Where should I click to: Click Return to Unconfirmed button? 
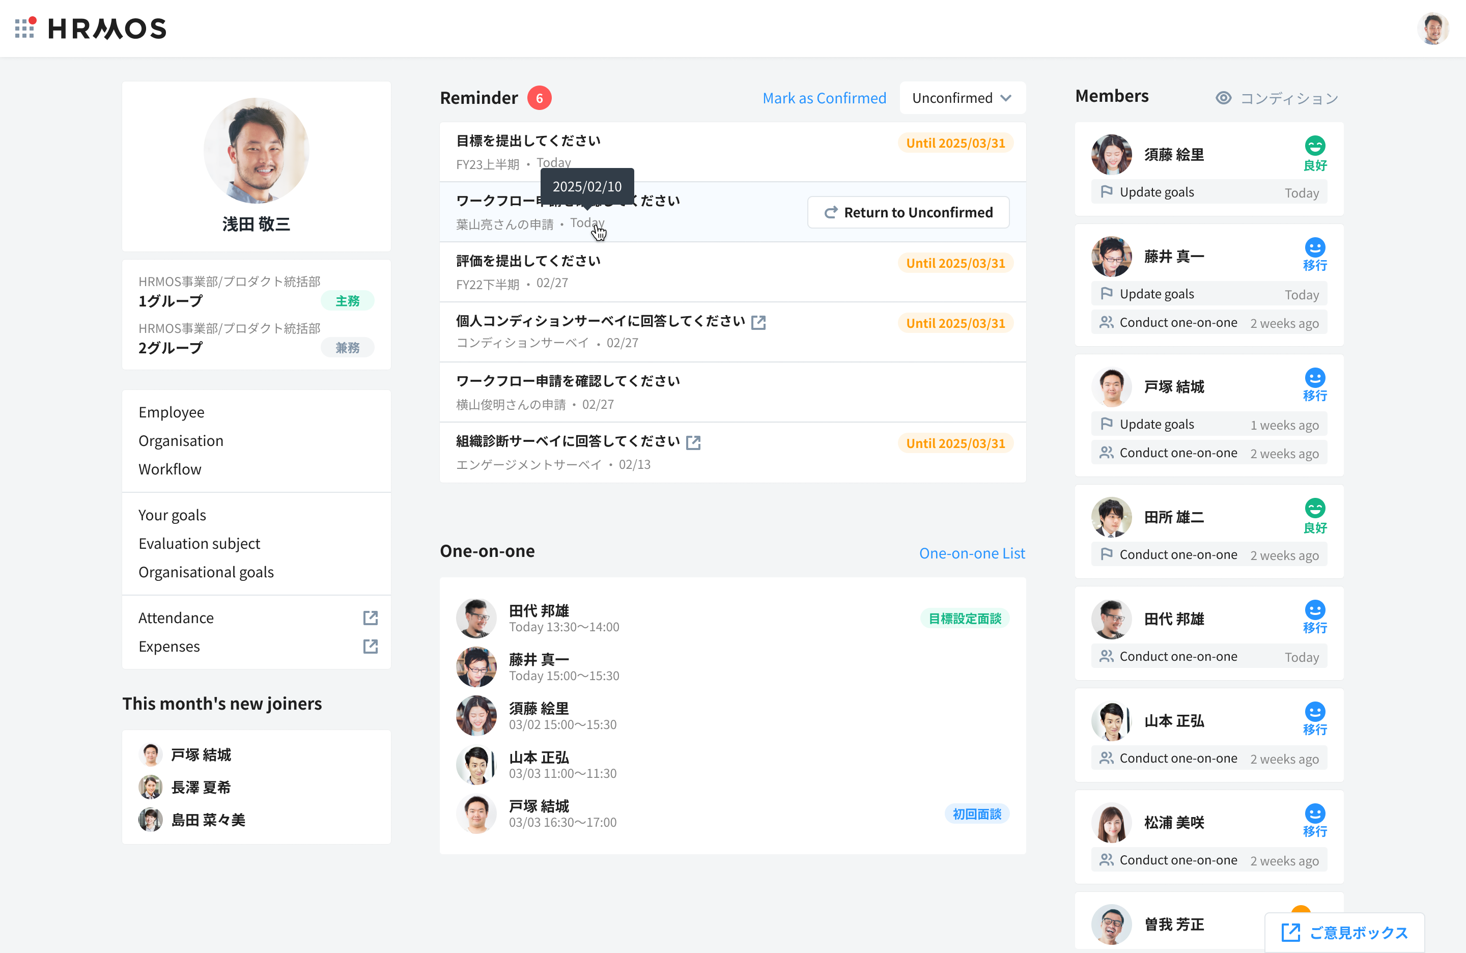pyautogui.click(x=908, y=212)
